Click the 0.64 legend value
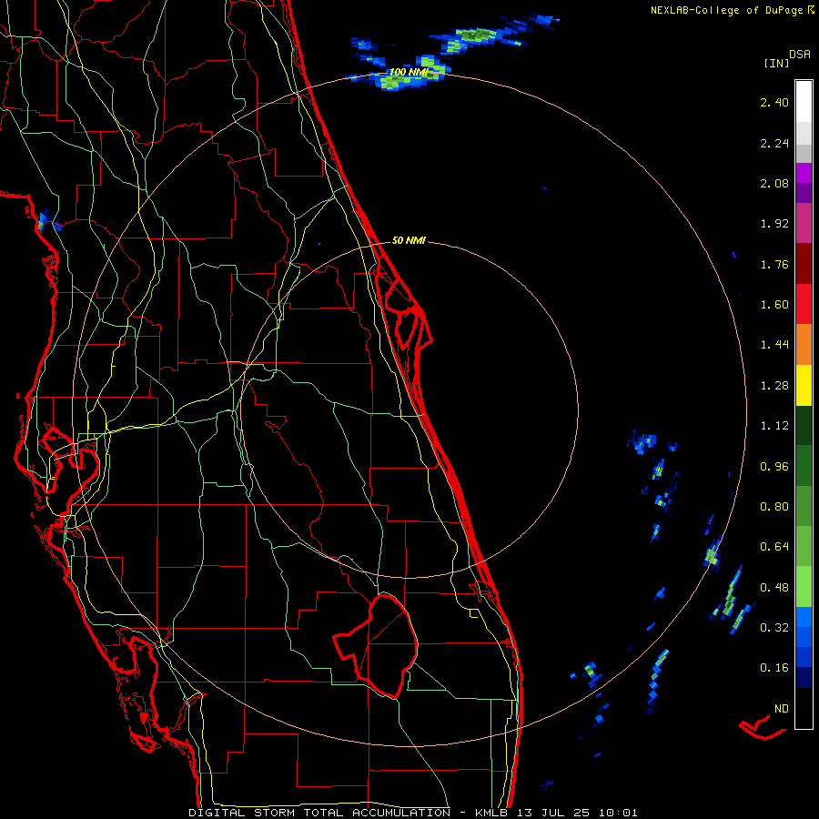 click(x=774, y=547)
